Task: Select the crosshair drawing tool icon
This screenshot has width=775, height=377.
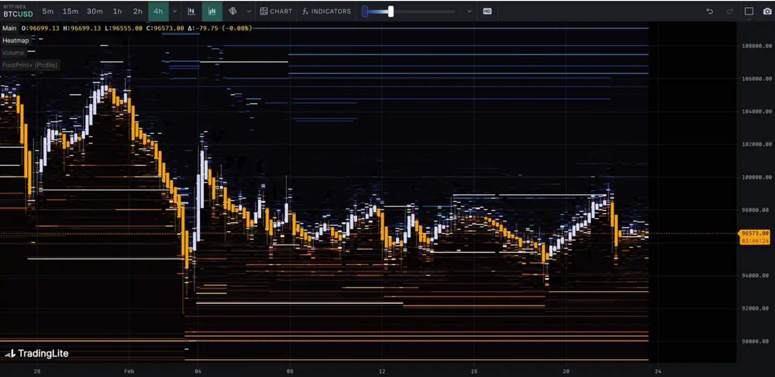Action: [233, 11]
